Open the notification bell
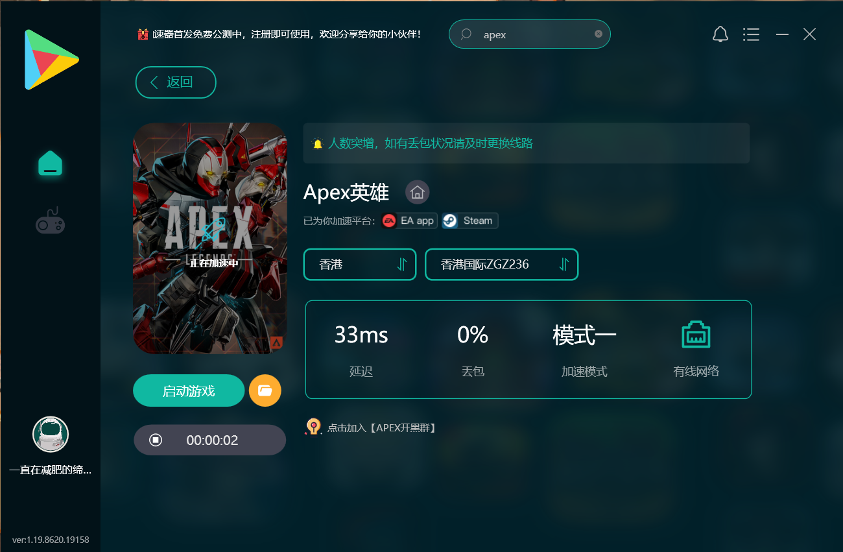The height and width of the screenshot is (552, 843). point(720,34)
